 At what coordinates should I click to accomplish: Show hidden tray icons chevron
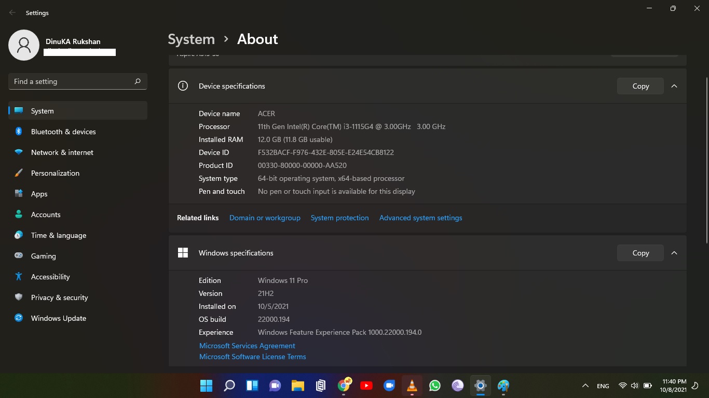[585, 386]
